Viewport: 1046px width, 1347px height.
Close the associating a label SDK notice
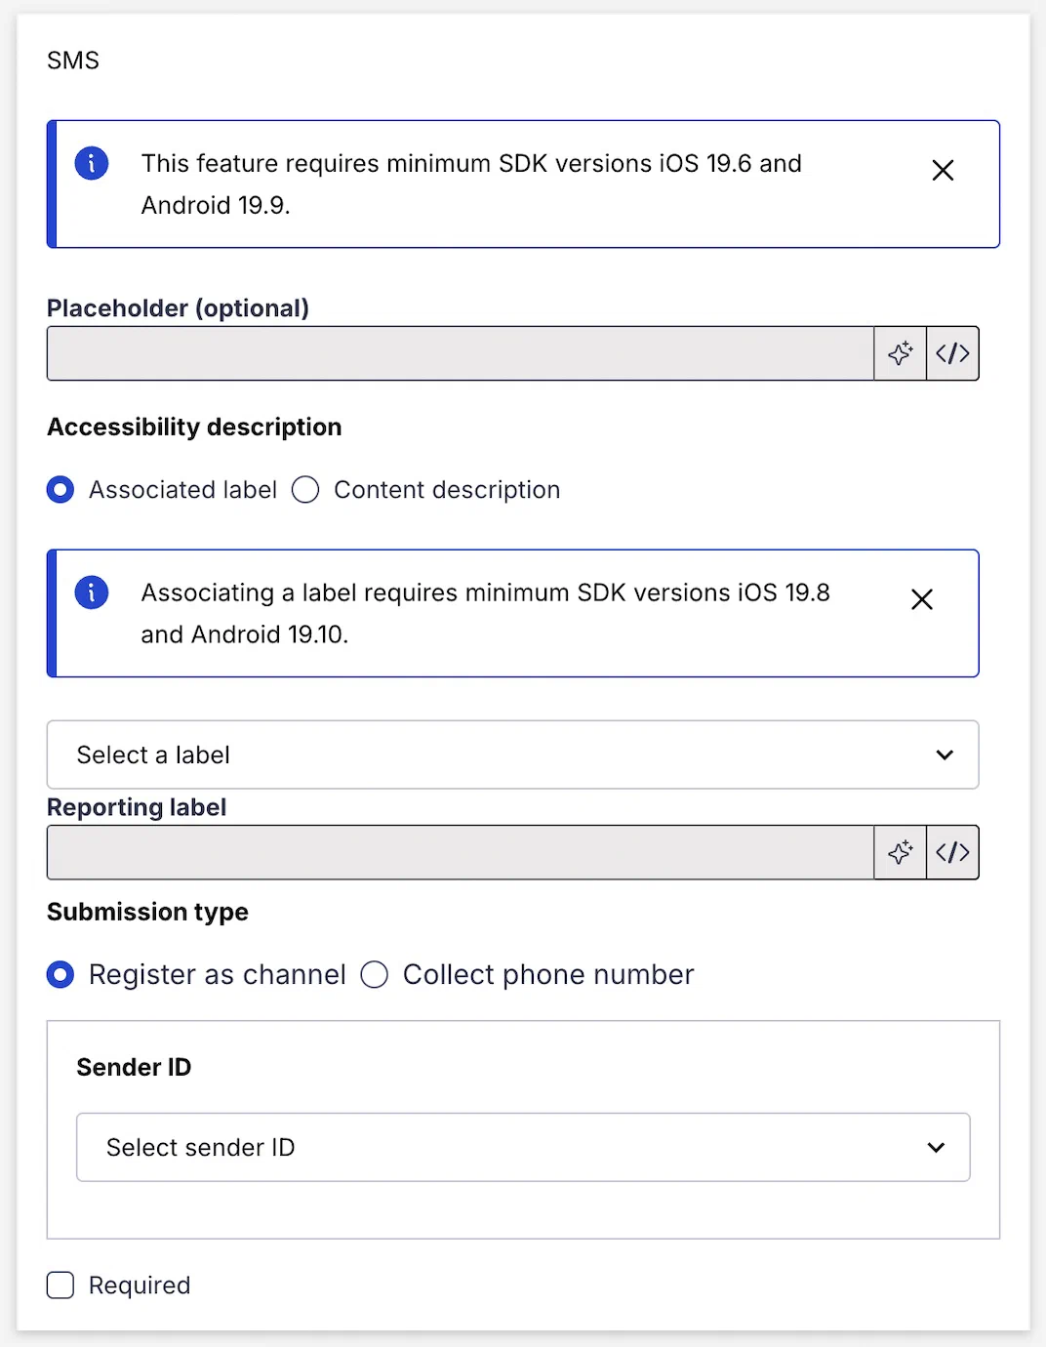point(922,599)
